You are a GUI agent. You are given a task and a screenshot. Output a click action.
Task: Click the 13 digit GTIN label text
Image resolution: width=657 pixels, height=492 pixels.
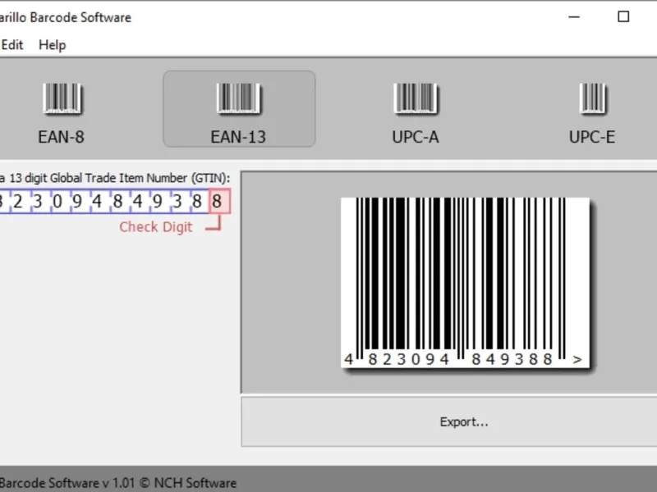pyautogui.click(x=115, y=178)
